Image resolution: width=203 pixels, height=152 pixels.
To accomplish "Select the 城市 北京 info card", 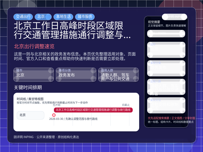I will [x=34, y=75].
